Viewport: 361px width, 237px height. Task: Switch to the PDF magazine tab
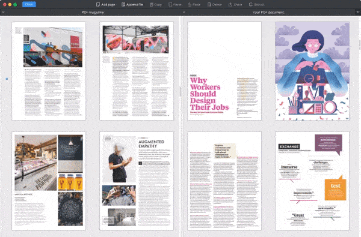click(x=93, y=12)
